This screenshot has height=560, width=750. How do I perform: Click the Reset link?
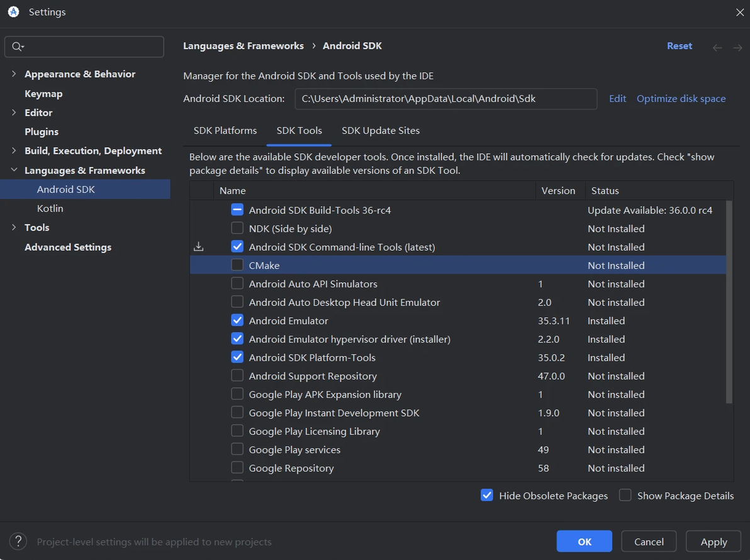[679, 46]
